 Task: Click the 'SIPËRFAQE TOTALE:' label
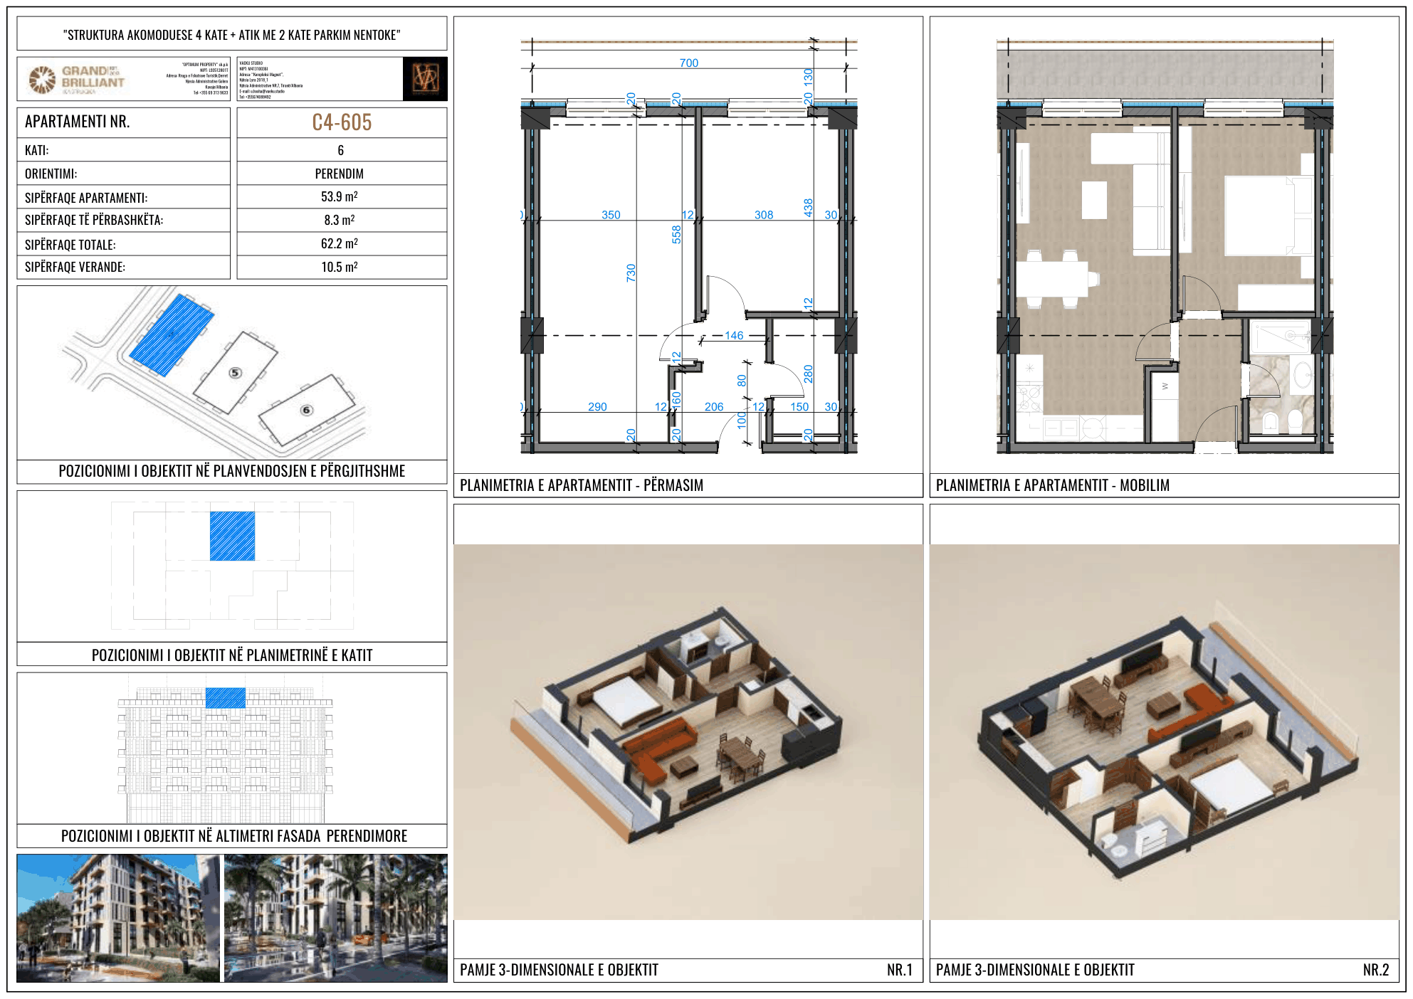70,245
